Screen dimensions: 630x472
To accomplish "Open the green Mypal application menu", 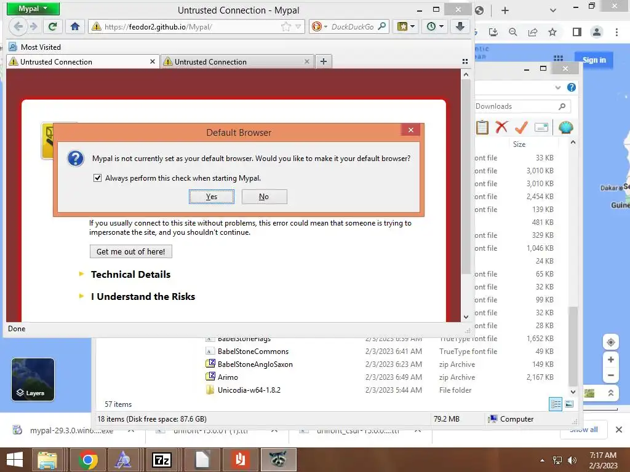I will coord(33,9).
